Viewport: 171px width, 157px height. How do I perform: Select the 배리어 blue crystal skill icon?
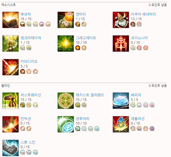pyautogui.click(x=121, y=101)
